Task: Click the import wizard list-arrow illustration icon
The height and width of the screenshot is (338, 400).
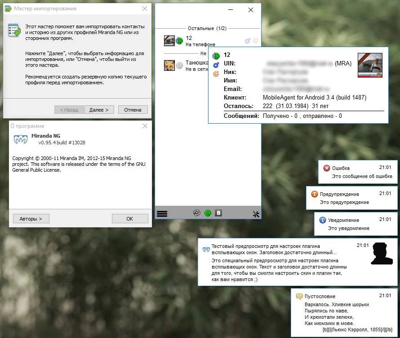Action: tap(14, 30)
